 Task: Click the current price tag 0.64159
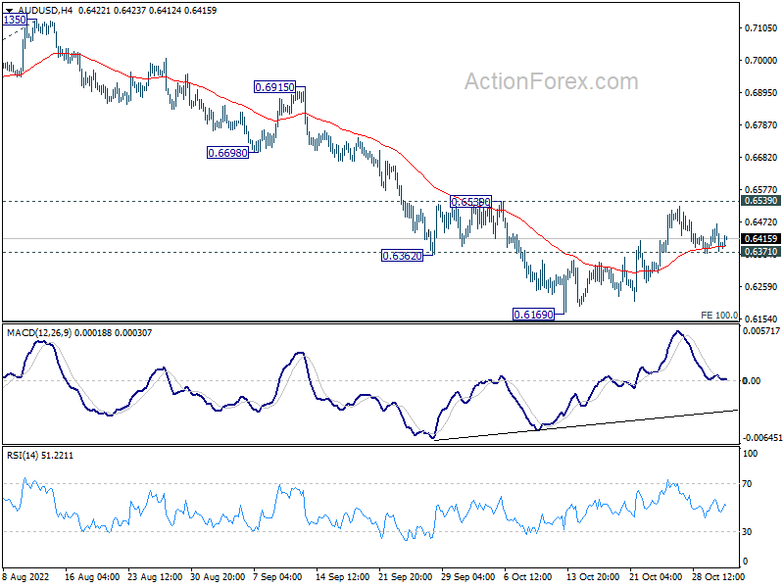[x=760, y=239]
